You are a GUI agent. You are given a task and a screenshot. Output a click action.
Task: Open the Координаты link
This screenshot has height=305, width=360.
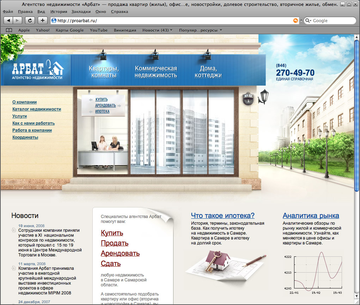[x=25, y=137]
